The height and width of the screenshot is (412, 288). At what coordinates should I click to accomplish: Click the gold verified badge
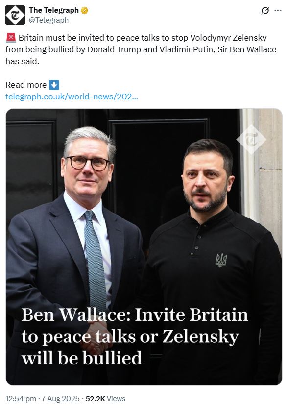[84, 10]
